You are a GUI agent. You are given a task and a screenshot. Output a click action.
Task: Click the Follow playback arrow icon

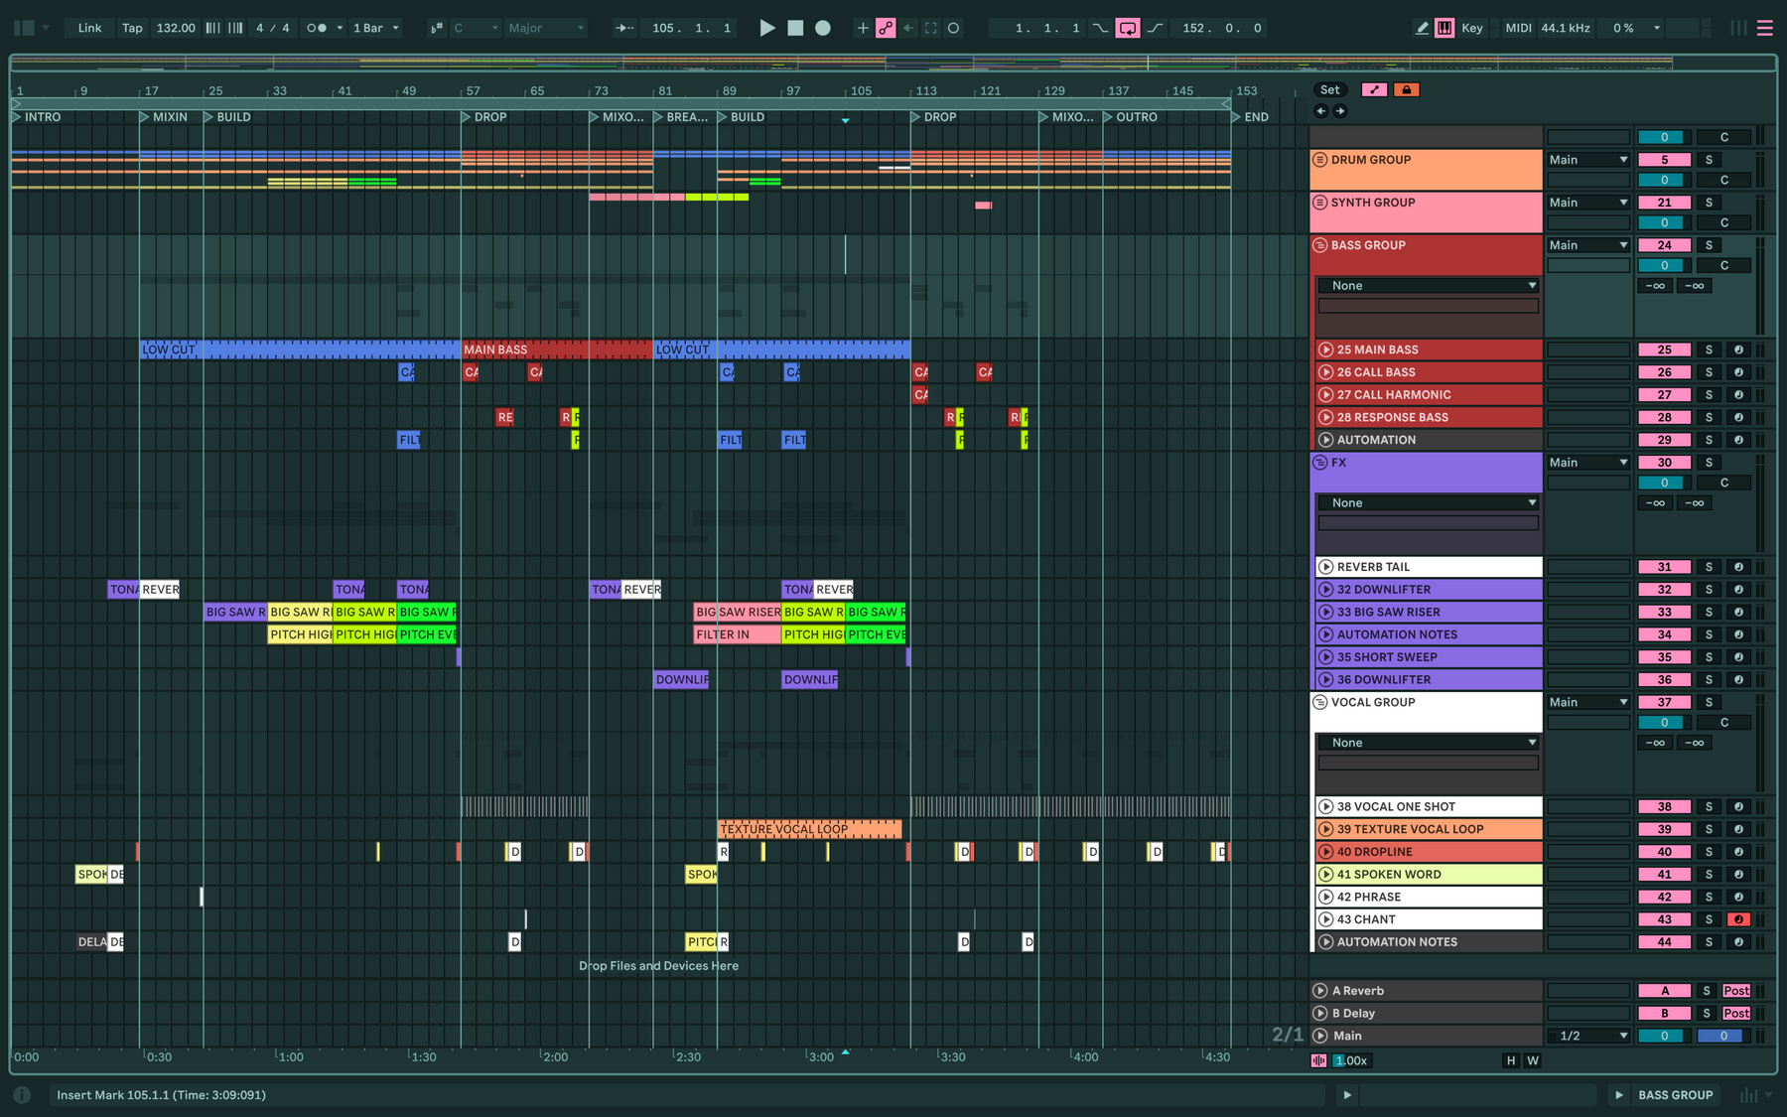[x=624, y=28]
